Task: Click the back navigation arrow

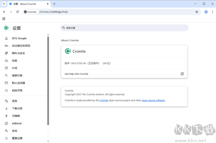Action: (x=4, y=12)
